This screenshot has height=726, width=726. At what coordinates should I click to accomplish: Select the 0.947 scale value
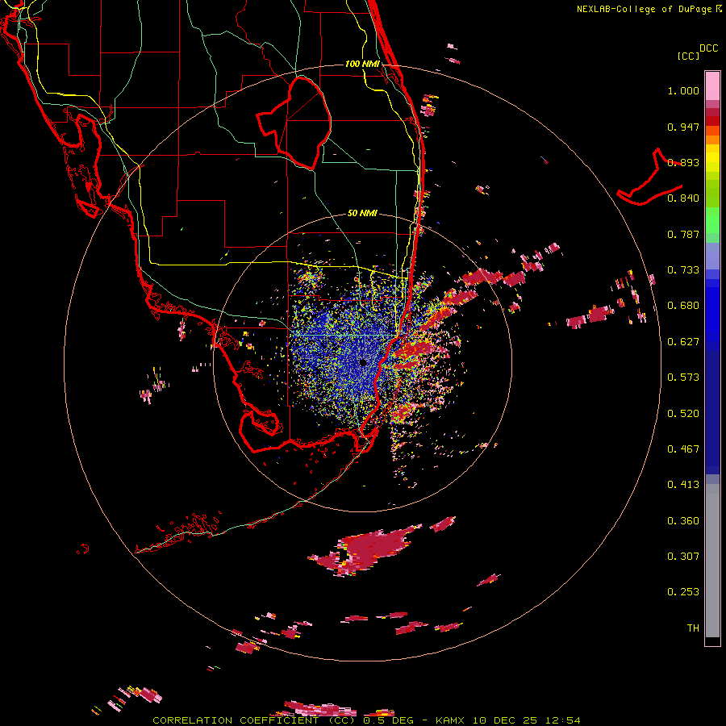pos(683,127)
